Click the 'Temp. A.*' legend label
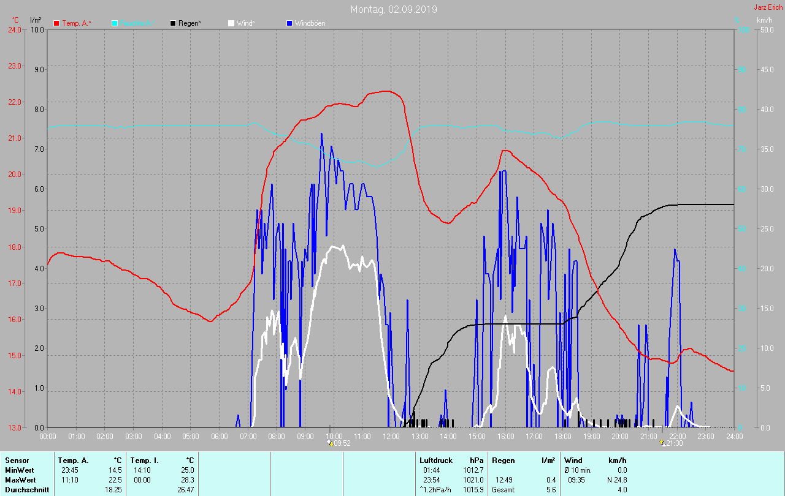 click(x=77, y=23)
